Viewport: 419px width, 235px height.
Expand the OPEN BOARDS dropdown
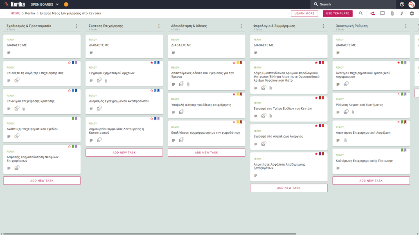[45, 4]
